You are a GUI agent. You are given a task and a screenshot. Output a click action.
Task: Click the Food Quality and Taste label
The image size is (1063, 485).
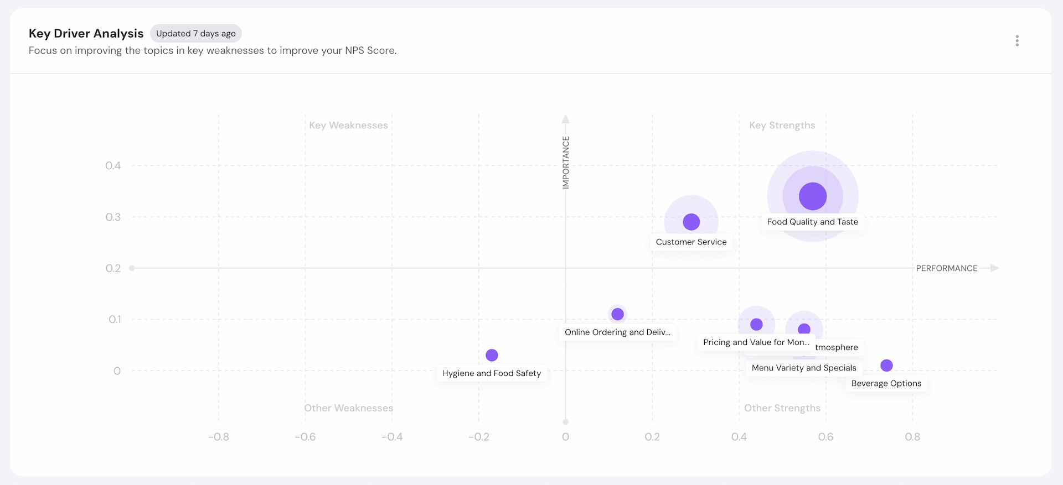pos(812,222)
